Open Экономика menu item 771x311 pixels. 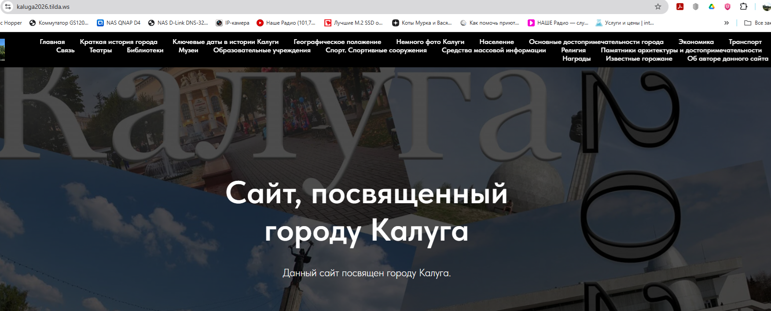pos(696,42)
